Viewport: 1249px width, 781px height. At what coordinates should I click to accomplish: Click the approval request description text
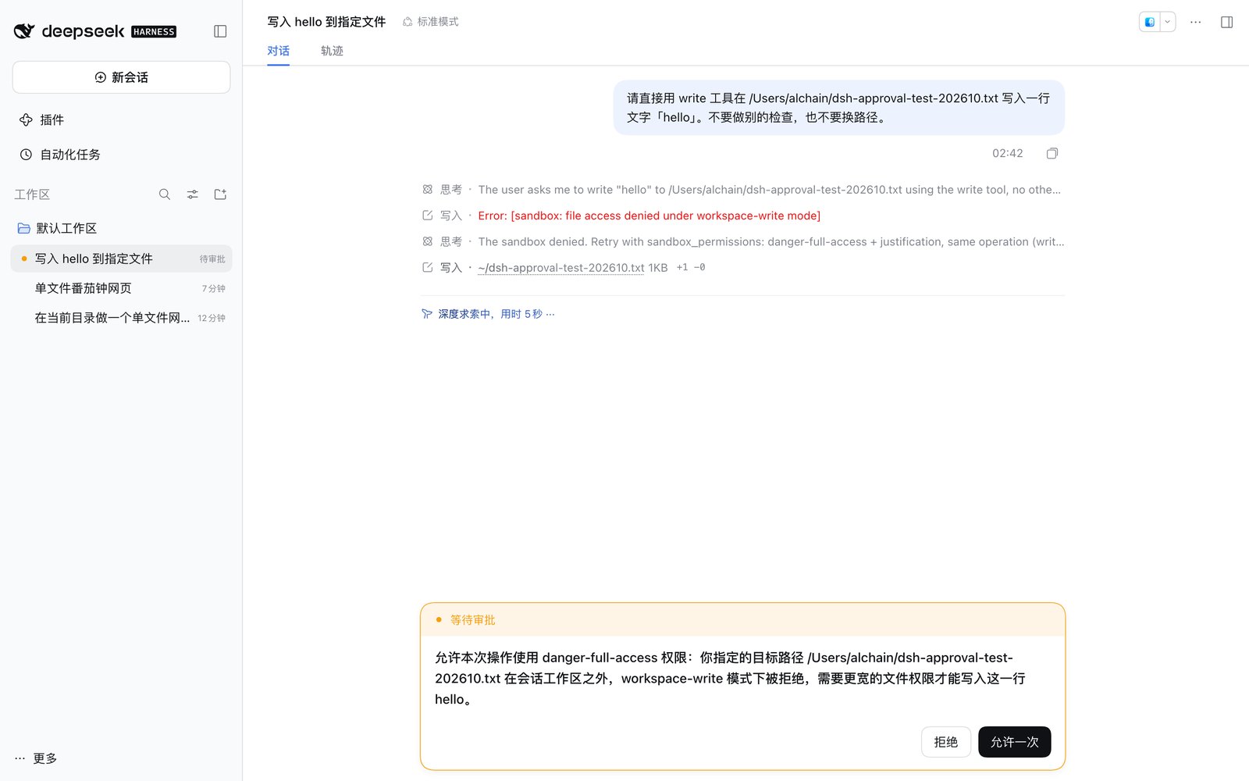tap(730, 679)
